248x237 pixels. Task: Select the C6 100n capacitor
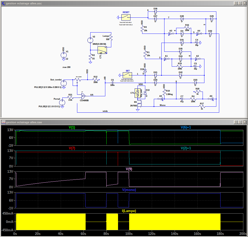[x=112, y=83]
